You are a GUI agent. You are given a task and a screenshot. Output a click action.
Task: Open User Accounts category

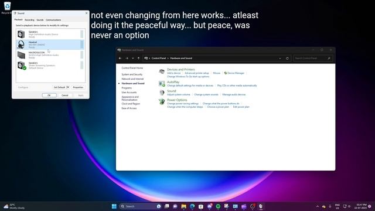coord(129,93)
